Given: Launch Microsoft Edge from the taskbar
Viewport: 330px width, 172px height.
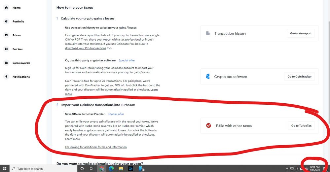Looking at the screenshot, I should [111, 168].
